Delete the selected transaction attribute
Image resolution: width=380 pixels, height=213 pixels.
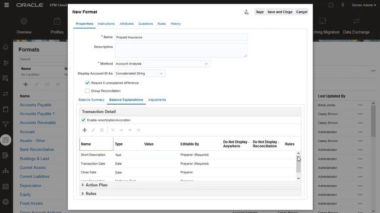click(x=102, y=130)
